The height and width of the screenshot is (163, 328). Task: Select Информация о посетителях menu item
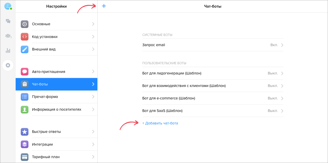click(x=57, y=109)
